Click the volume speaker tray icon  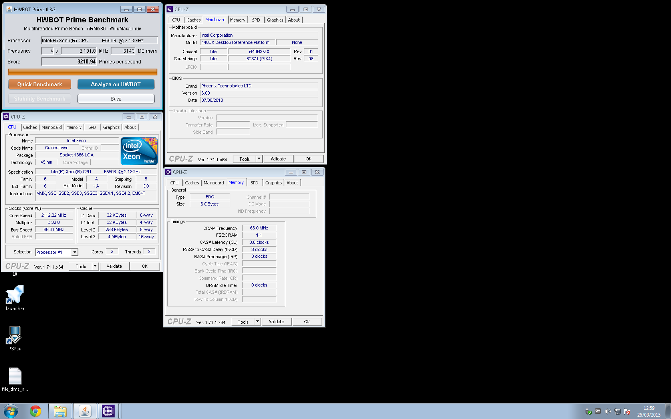pos(607,411)
